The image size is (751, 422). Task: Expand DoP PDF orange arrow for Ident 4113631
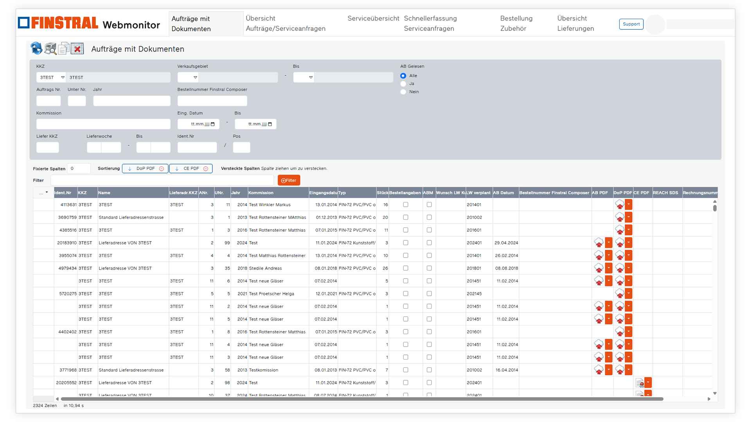629,204
